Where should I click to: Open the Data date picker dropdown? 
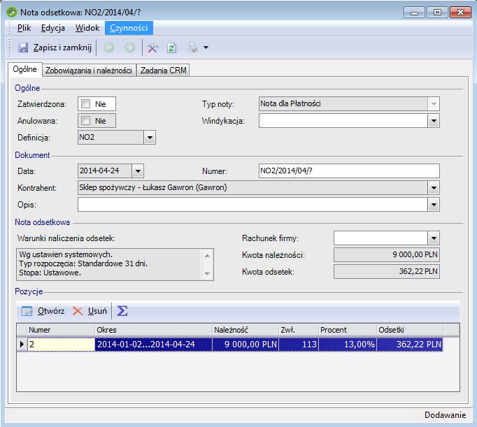click(x=138, y=171)
